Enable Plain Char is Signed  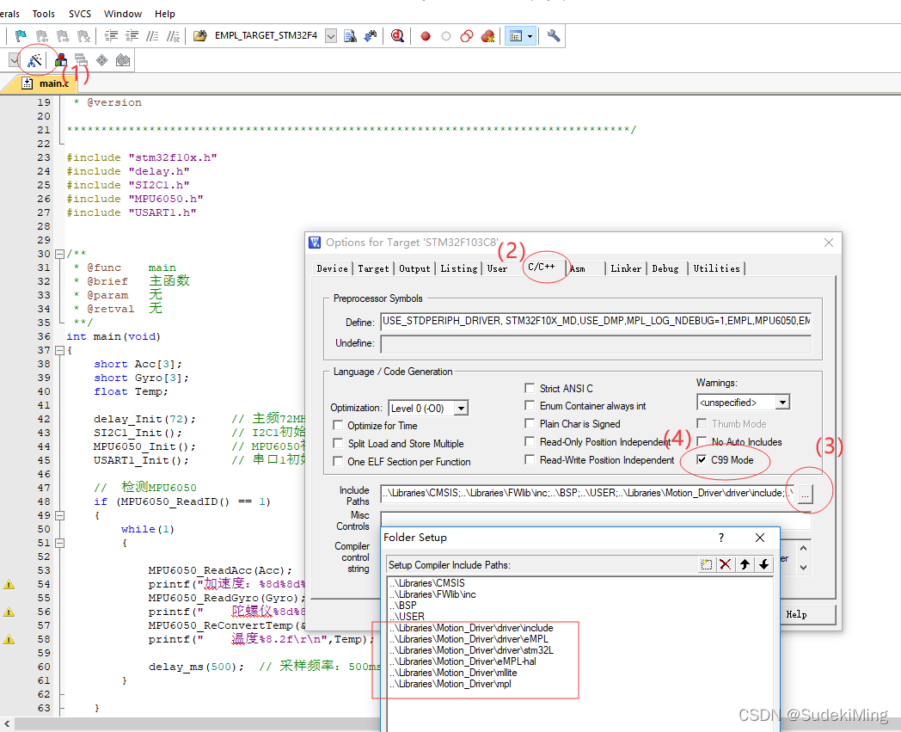pyautogui.click(x=530, y=423)
